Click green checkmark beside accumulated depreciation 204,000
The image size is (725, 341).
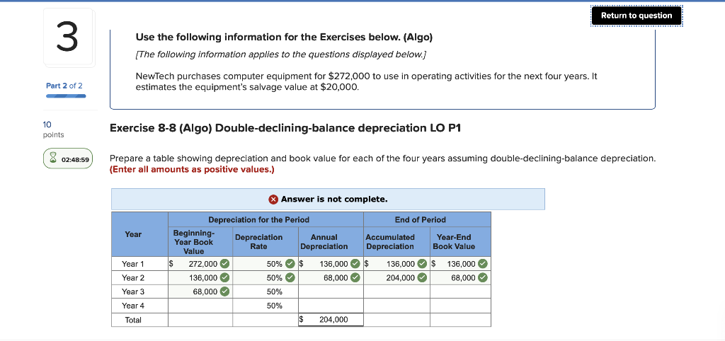coord(422,278)
